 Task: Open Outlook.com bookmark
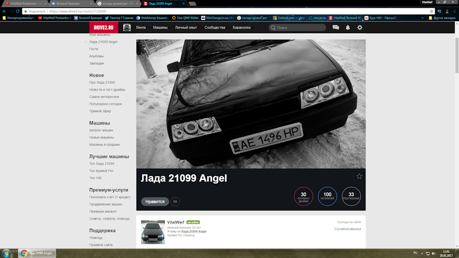pyautogui.click(x=289, y=18)
